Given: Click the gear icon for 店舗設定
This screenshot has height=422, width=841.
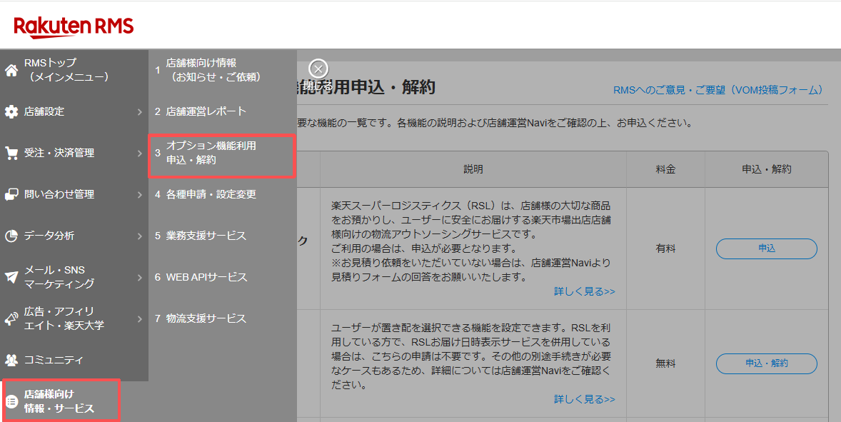Looking at the screenshot, I should 11,111.
